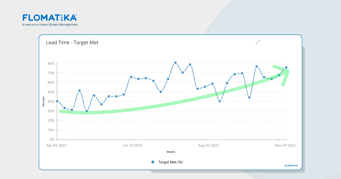Select the Apr-04 2022 first data point

pyautogui.click(x=57, y=101)
